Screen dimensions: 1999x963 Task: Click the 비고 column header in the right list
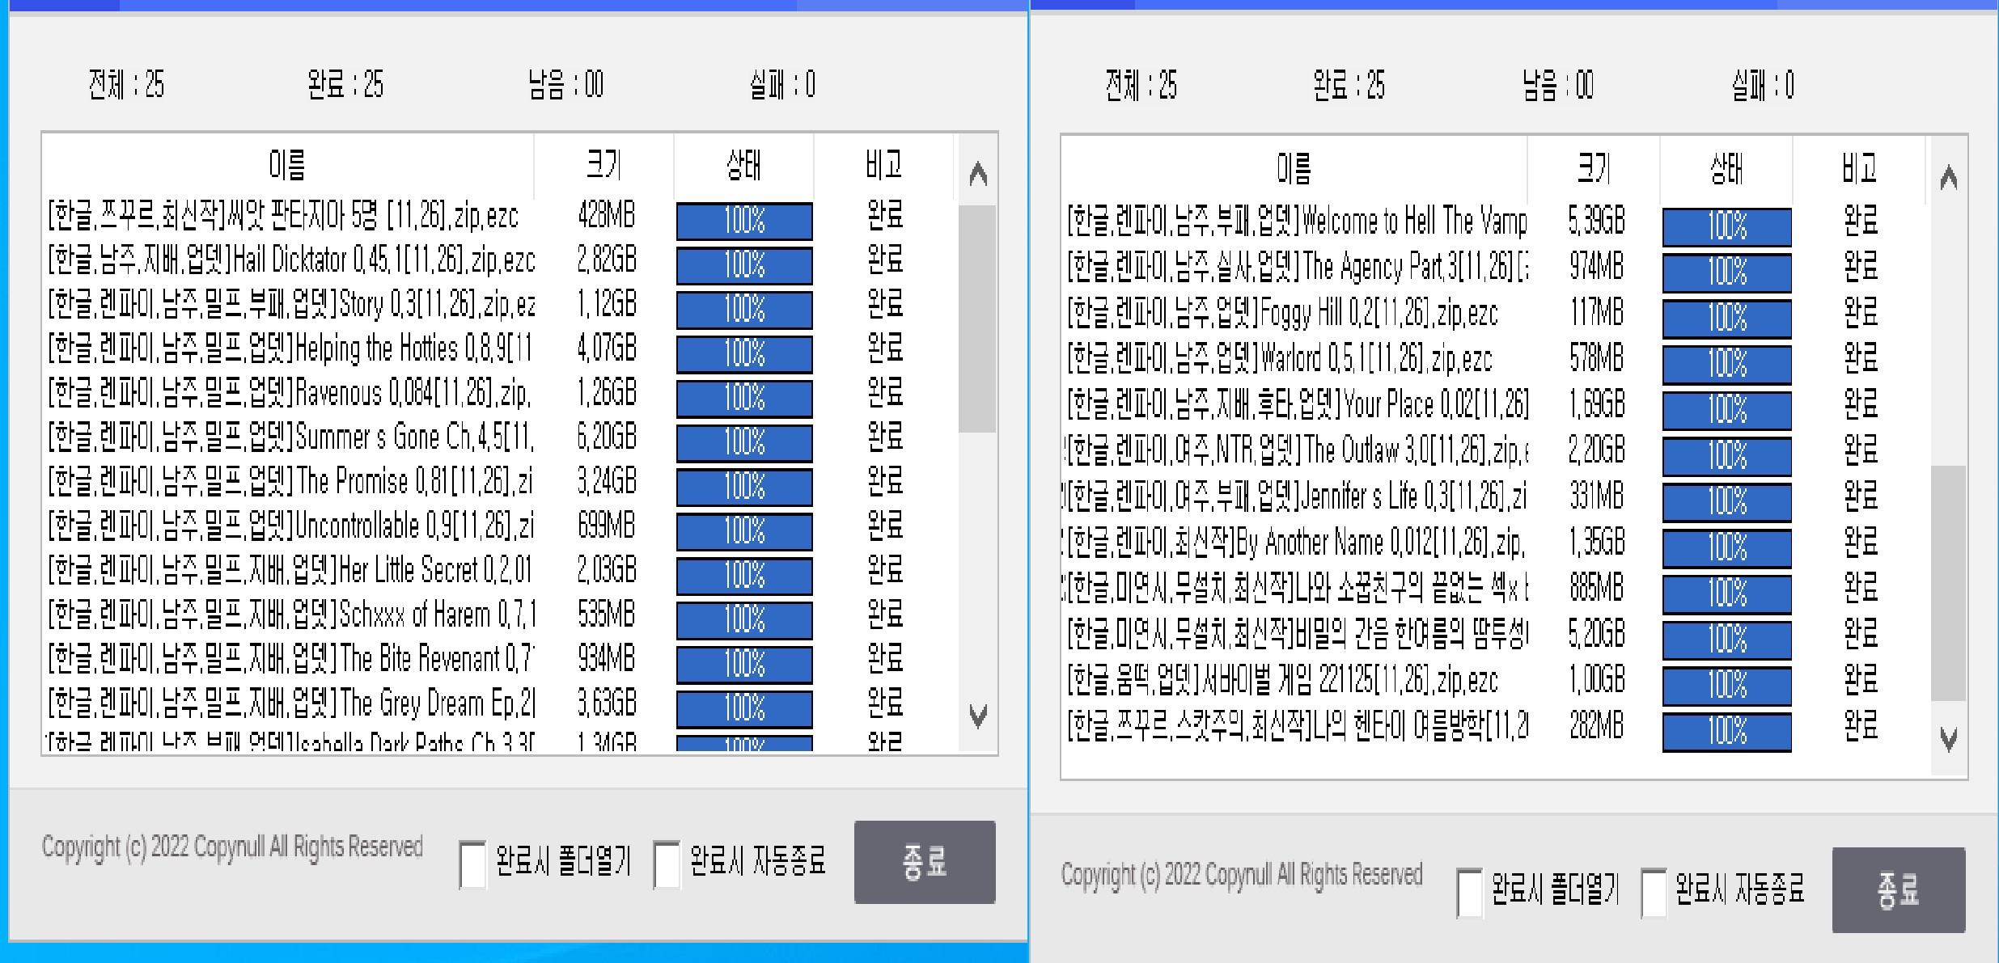[1859, 168]
